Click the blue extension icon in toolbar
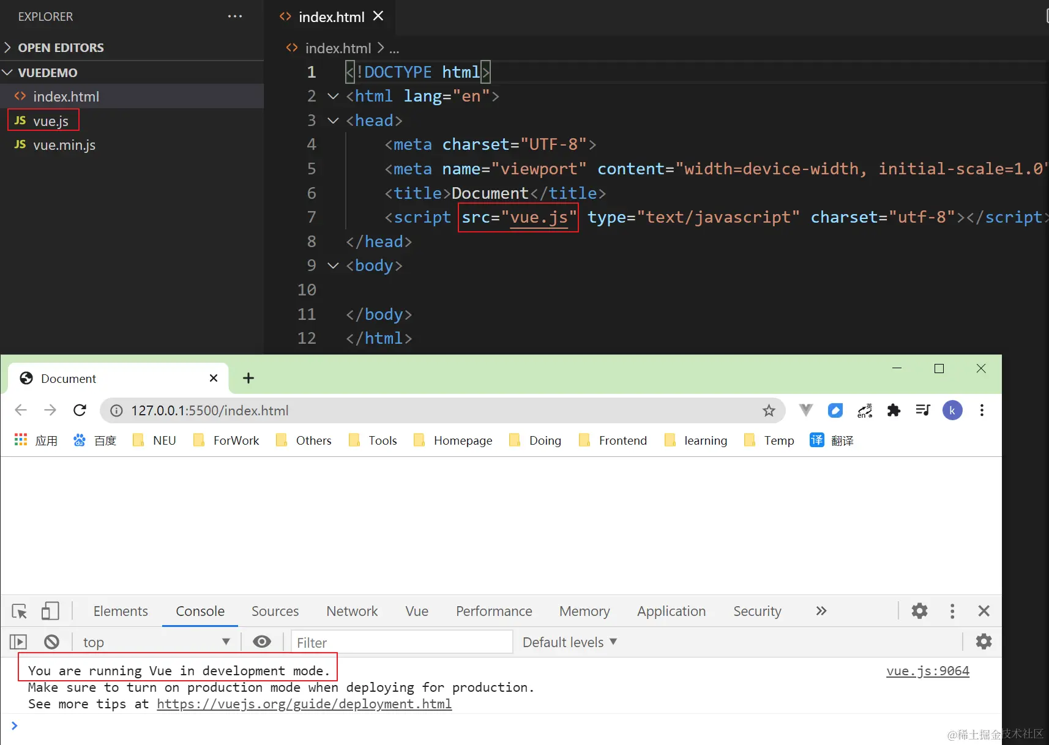The height and width of the screenshot is (745, 1049). click(x=835, y=410)
